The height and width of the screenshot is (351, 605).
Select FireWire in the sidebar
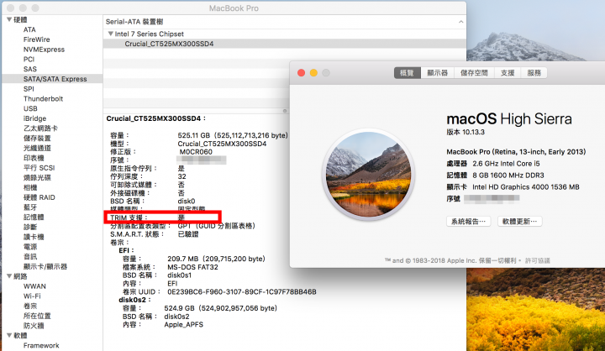(x=37, y=39)
